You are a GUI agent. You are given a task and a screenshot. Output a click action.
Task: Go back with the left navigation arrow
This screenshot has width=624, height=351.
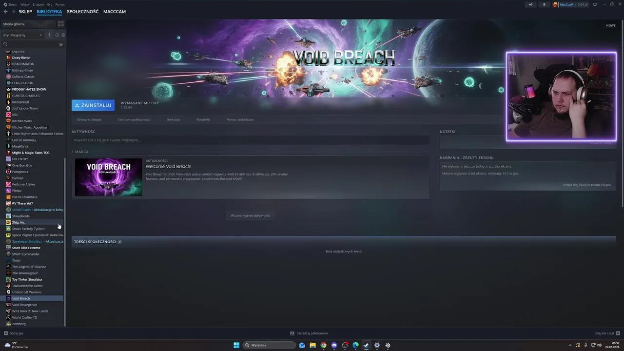(x=5, y=11)
